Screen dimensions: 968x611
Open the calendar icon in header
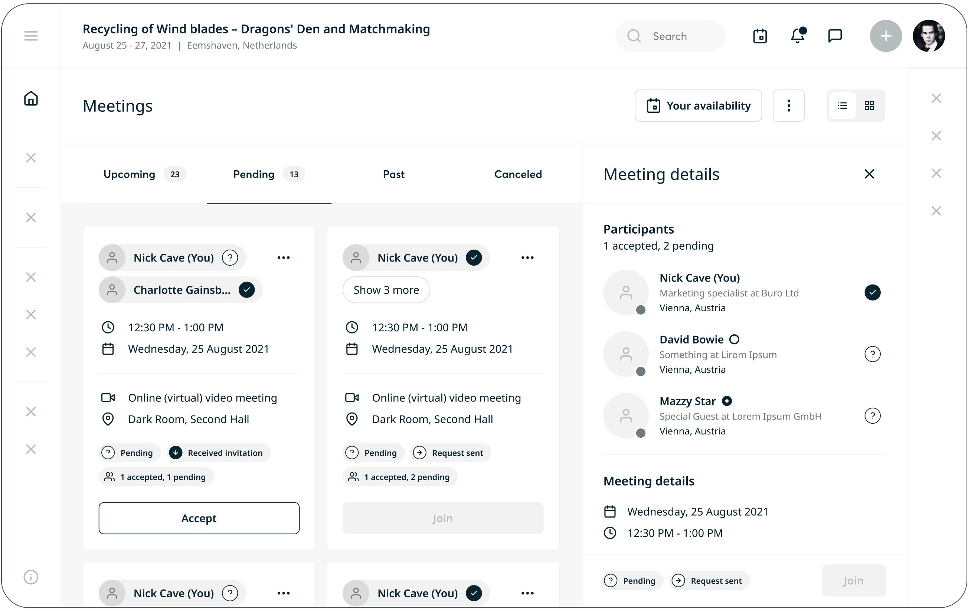pos(760,36)
